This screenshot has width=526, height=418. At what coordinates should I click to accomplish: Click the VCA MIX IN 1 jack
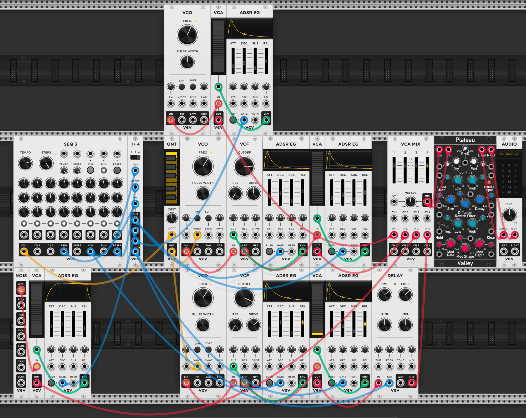point(394,235)
